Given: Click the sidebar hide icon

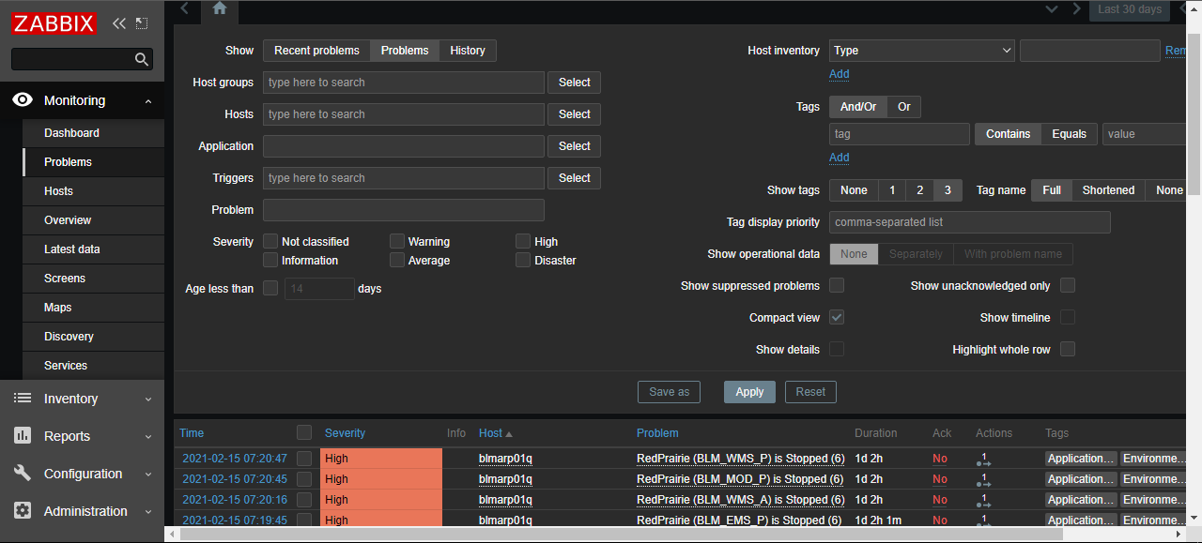Looking at the screenshot, I should [x=142, y=23].
